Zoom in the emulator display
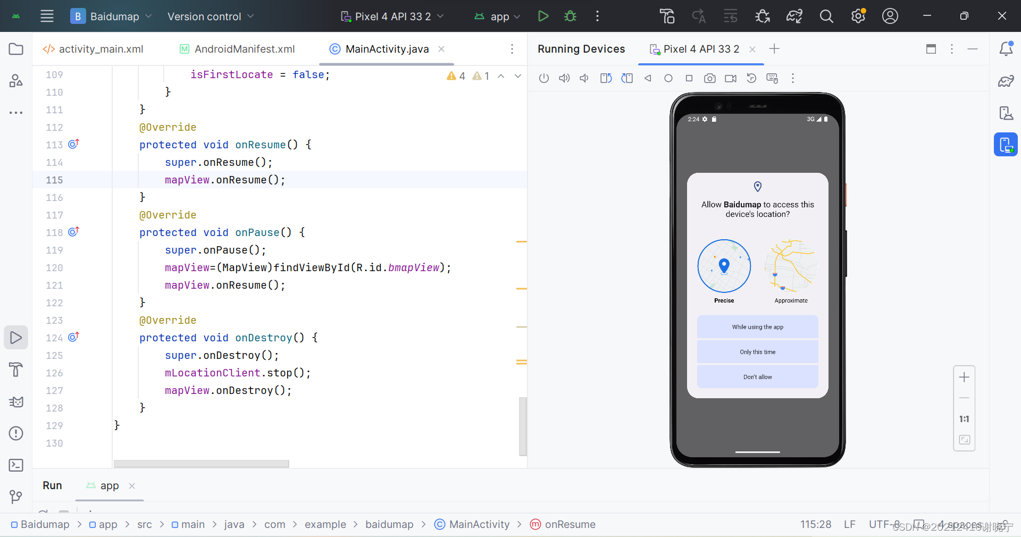Viewport: 1021px width, 537px height. coord(964,377)
